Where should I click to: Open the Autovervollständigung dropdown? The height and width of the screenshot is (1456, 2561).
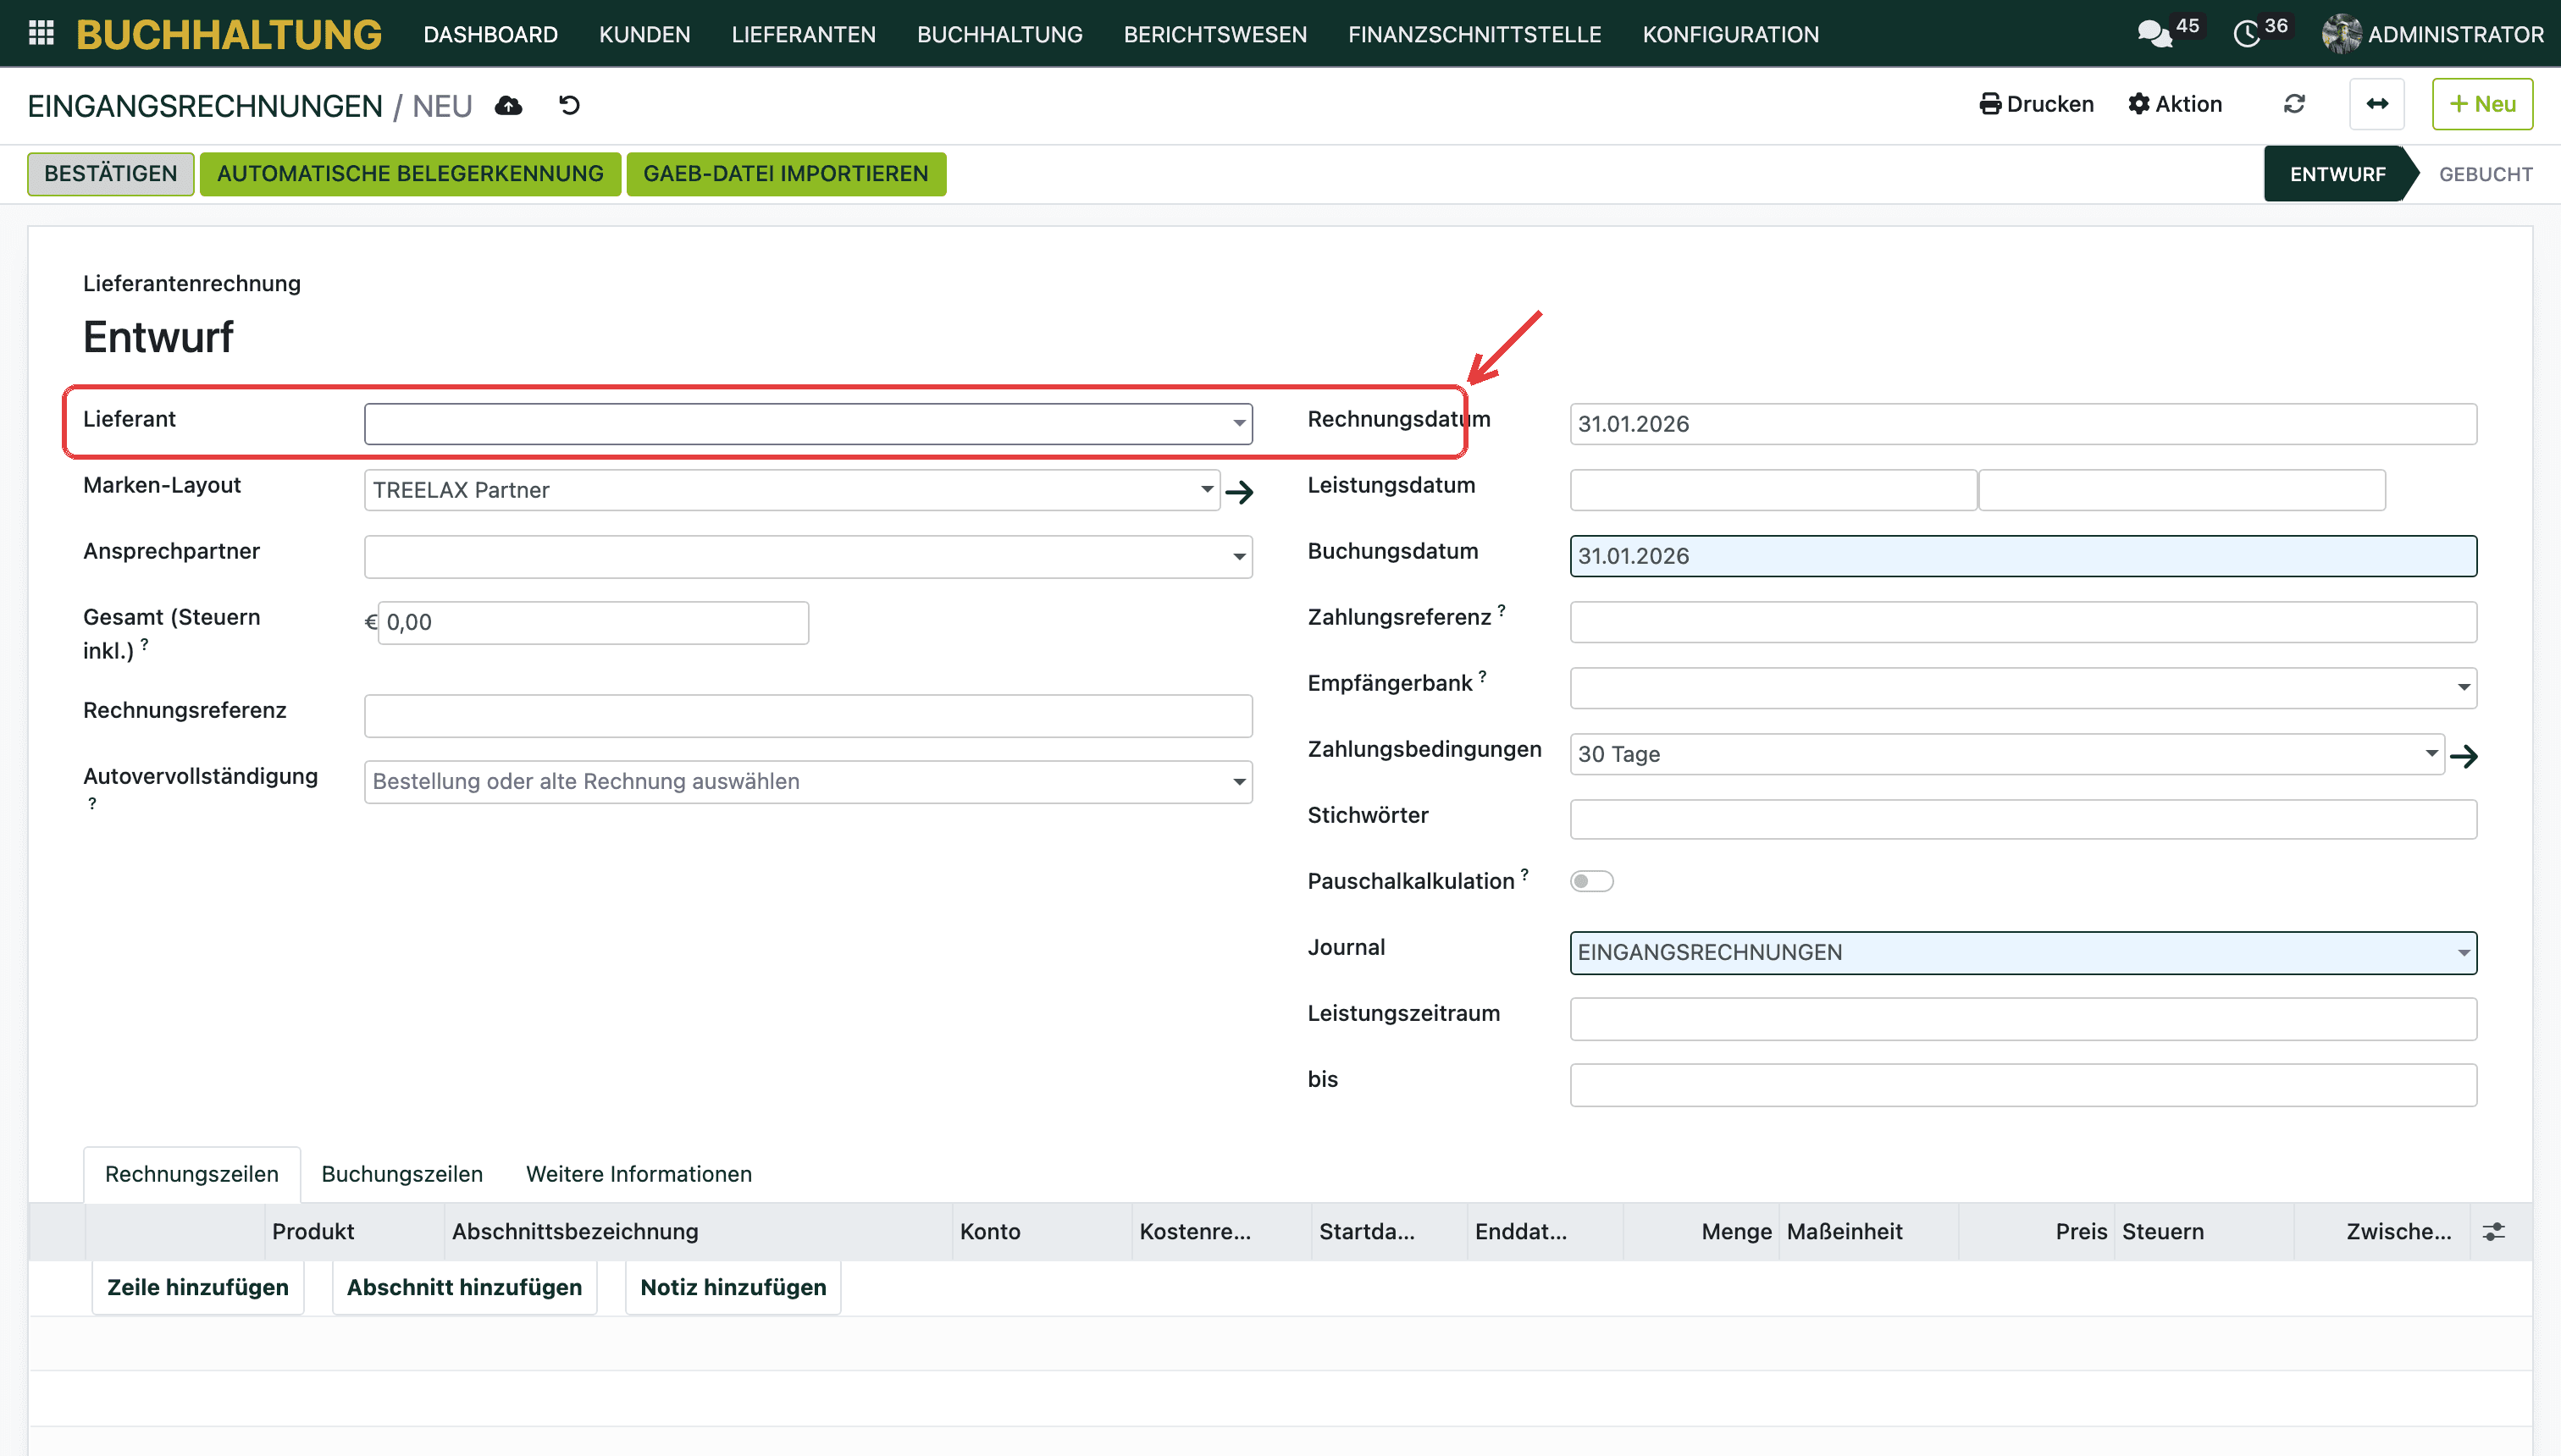point(1240,782)
